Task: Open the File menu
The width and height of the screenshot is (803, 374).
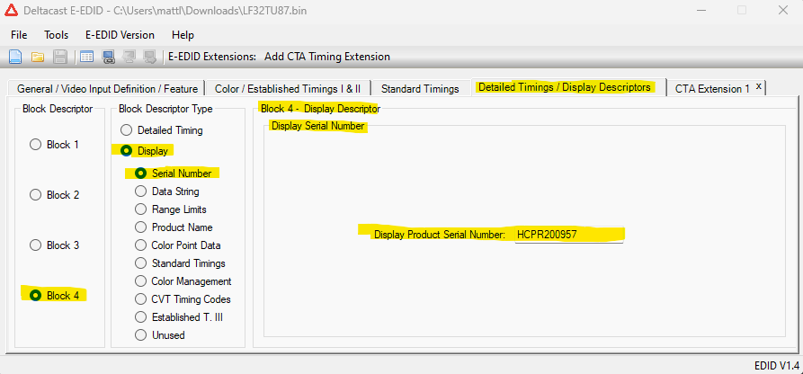Action: (x=19, y=35)
